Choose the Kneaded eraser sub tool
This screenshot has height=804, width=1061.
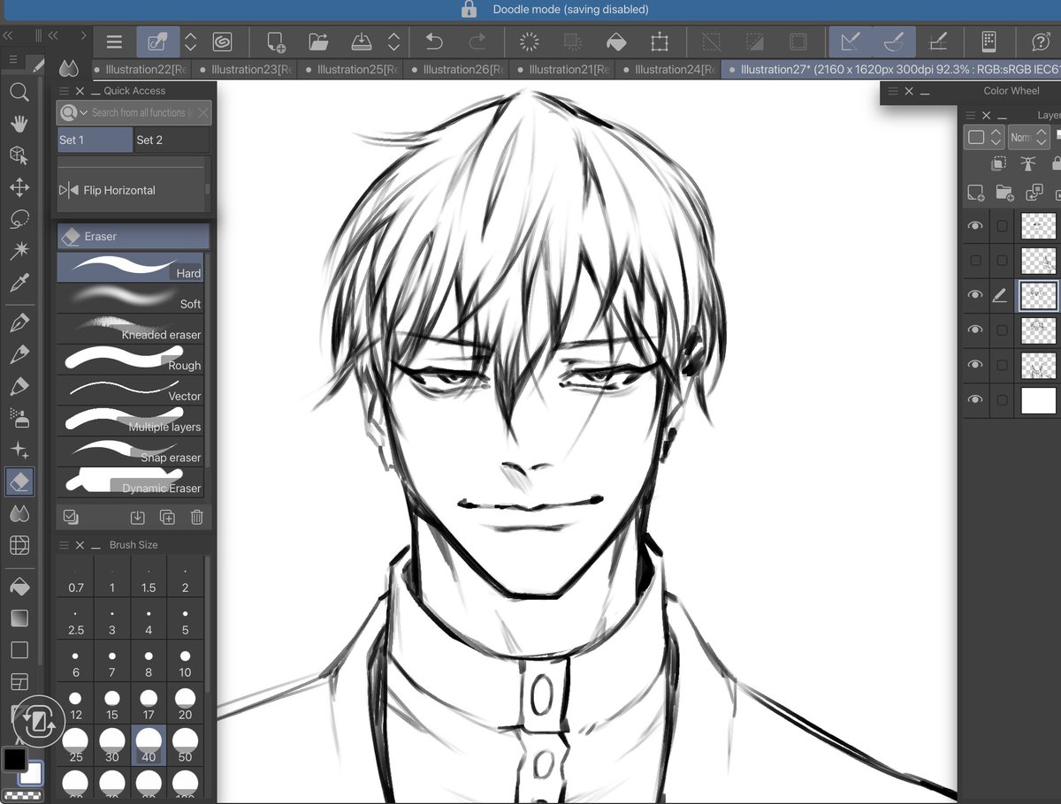[131, 329]
